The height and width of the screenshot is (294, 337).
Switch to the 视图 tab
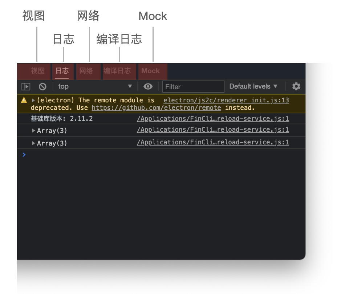[34, 71]
